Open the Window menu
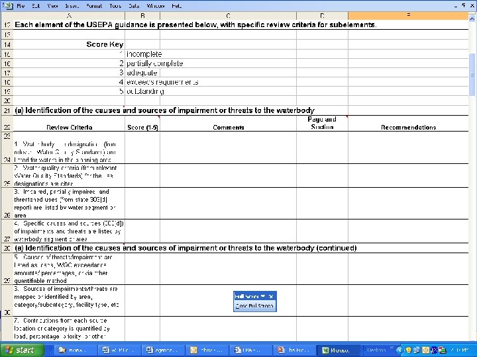 tap(156, 6)
